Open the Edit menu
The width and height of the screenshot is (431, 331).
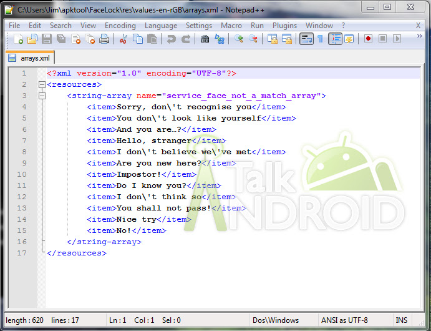pyautogui.click(x=35, y=26)
